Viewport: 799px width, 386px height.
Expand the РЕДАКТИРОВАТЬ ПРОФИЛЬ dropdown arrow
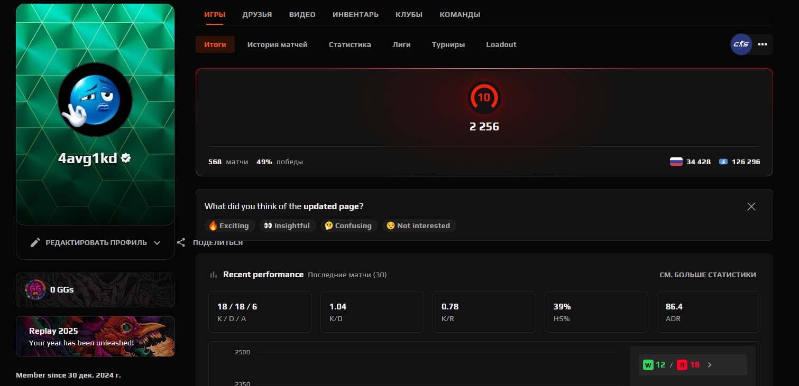[157, 243]
